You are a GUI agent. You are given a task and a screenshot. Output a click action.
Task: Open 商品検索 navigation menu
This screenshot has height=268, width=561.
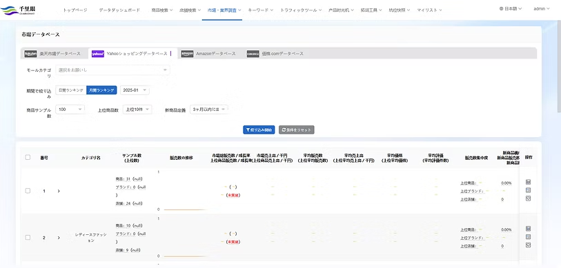(x=162, y=10)
